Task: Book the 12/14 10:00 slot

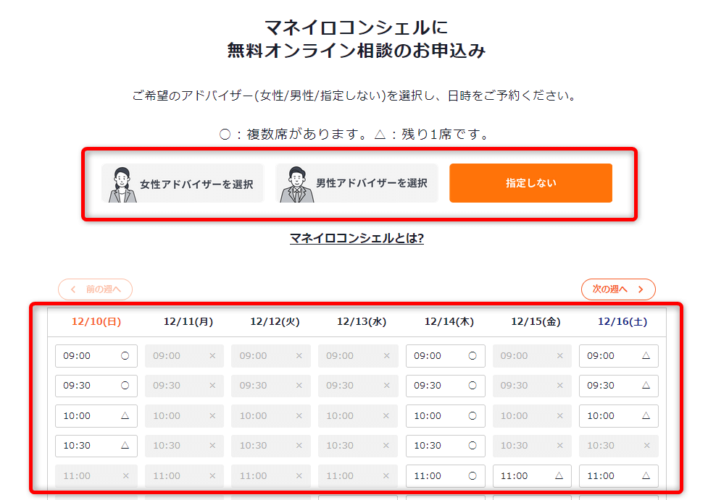Action: coord(445,415)
